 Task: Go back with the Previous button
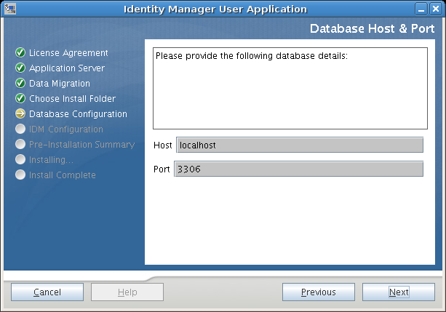(319, 292)
